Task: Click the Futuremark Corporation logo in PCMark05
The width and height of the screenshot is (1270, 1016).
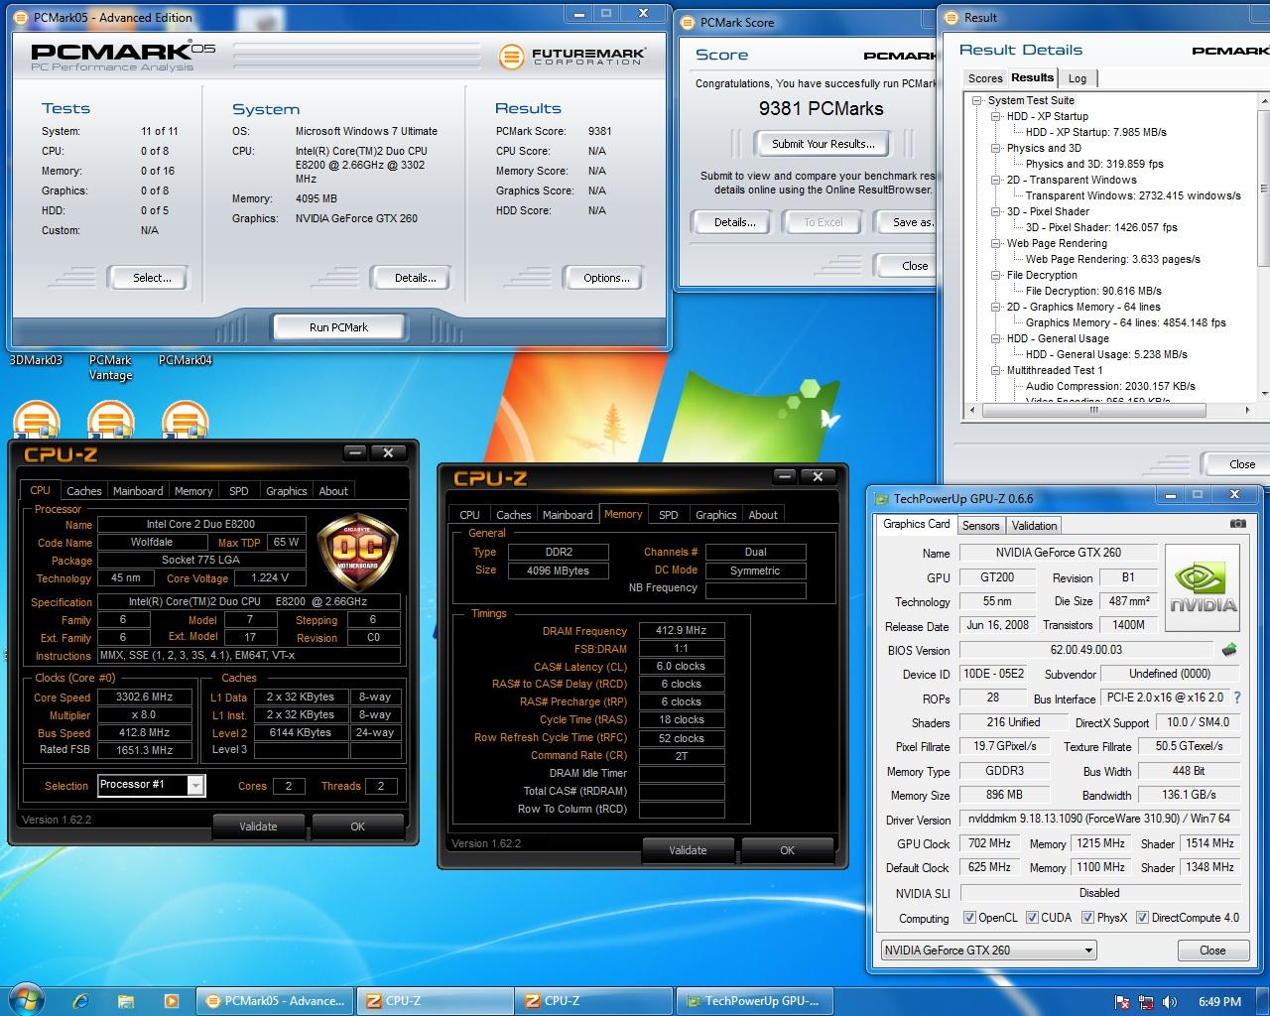Action: (x=573, y=57)
